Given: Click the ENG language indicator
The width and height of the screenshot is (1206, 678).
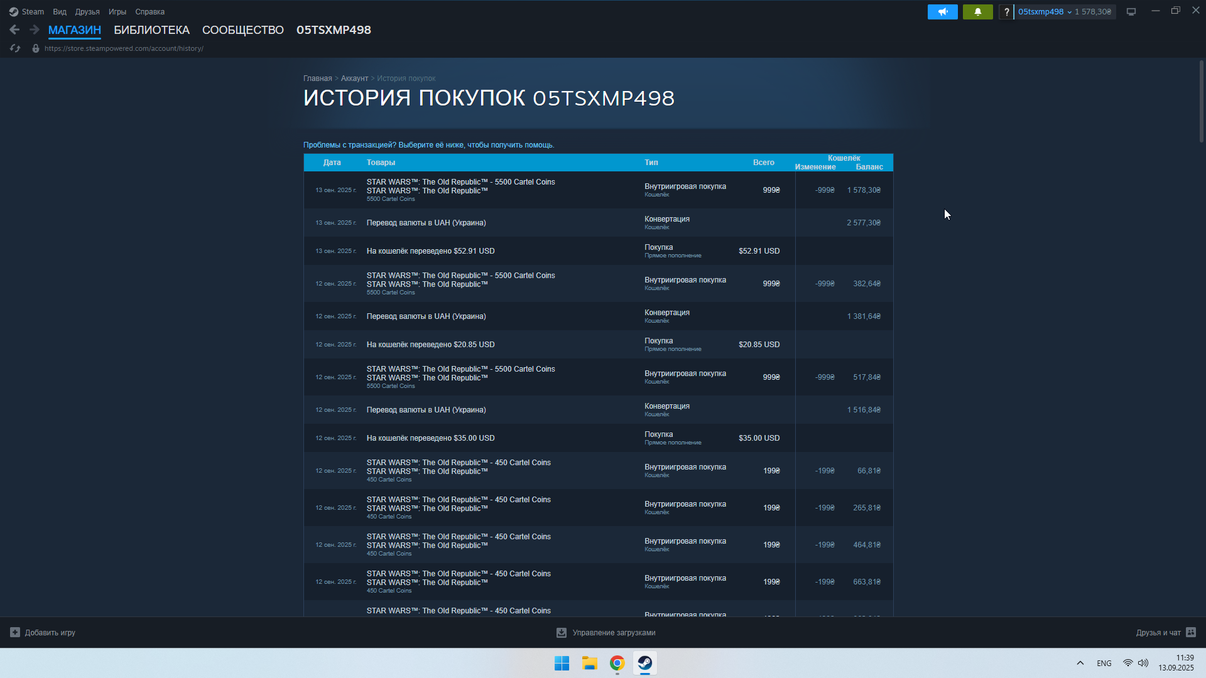Looking at the screenshot, I should pyautogui.click(x=1104, y=664).
